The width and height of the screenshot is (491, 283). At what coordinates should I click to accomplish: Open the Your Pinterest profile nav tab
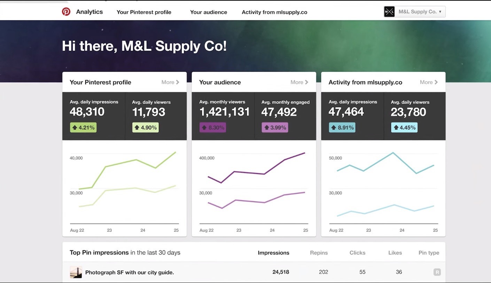144,12
